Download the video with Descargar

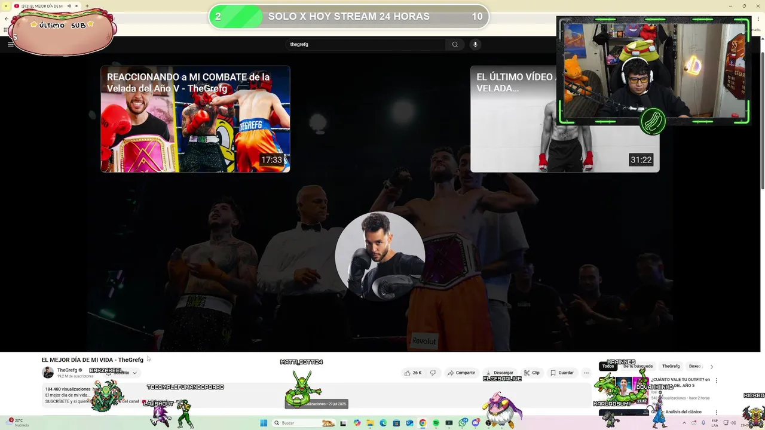pyautogui.click(x=499, y=373)
